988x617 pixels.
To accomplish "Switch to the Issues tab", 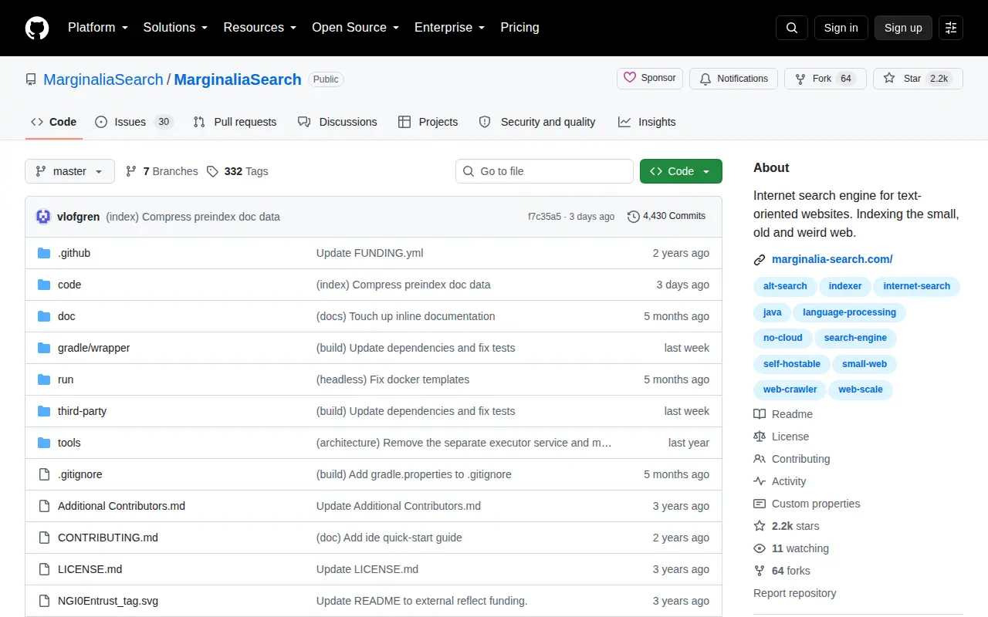I will coord(134,122).
